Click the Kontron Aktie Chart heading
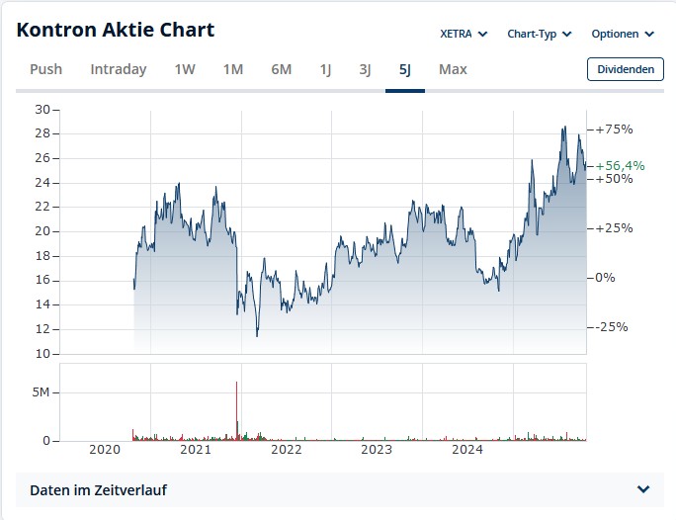The width and height of the screenshot is (676, 520). (115, 30)
